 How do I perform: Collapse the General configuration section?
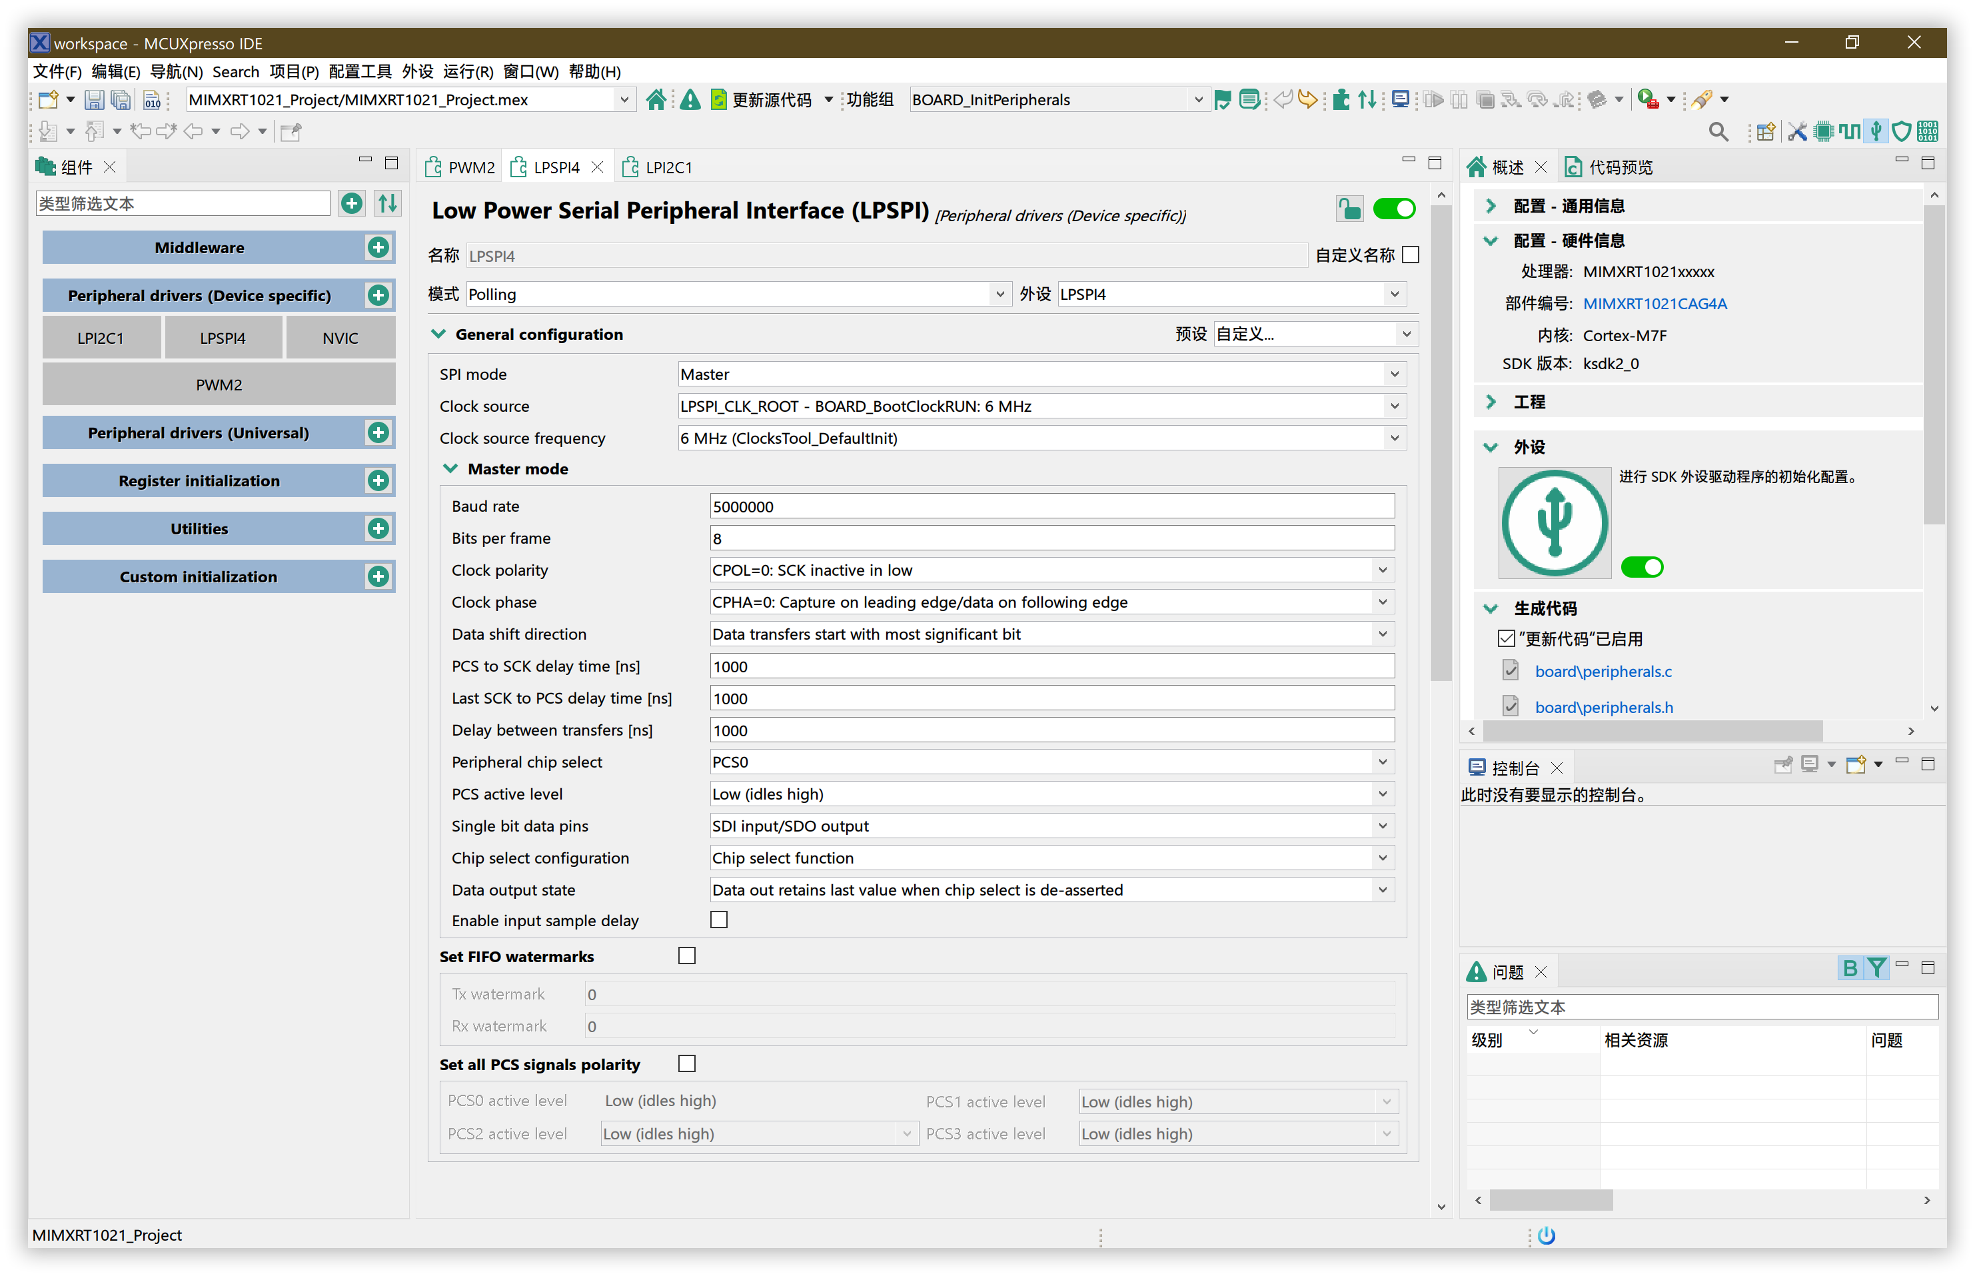pos(438,334)
